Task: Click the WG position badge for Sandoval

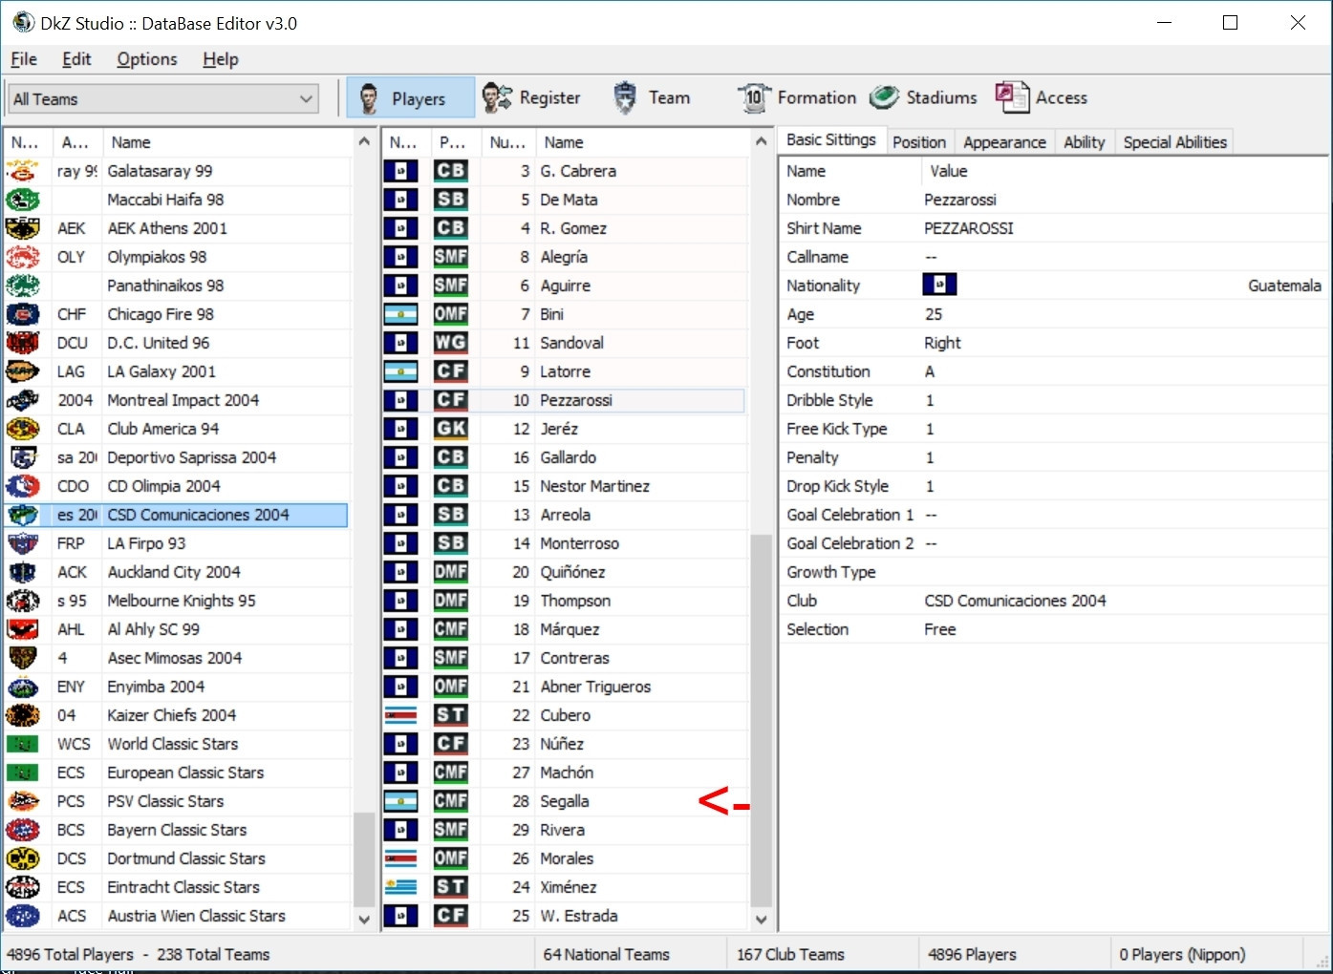Action: pyautogui.click(x=451, y=343)
